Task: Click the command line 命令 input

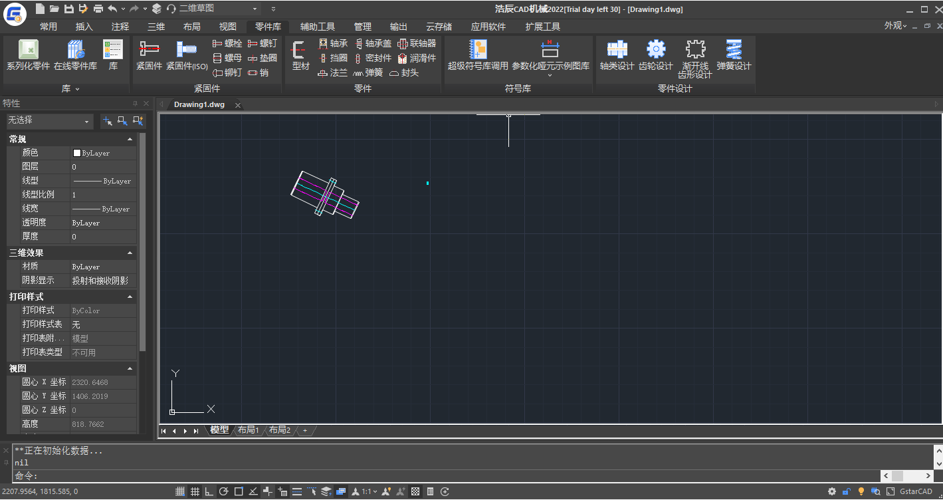Action: [x=445, y=476]
